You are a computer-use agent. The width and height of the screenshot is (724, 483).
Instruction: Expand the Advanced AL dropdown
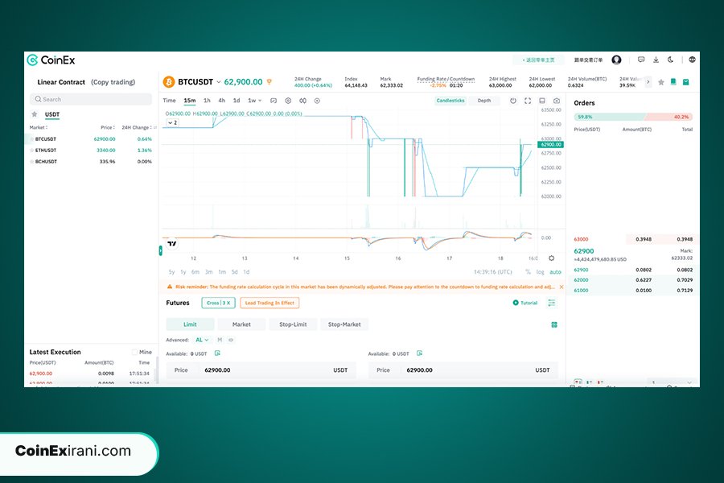pyautogui.click(x=203, y=340)
